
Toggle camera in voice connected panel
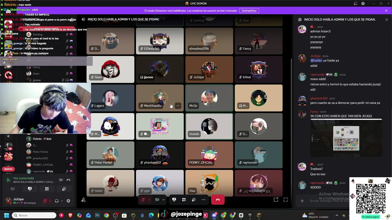point(13,189)
